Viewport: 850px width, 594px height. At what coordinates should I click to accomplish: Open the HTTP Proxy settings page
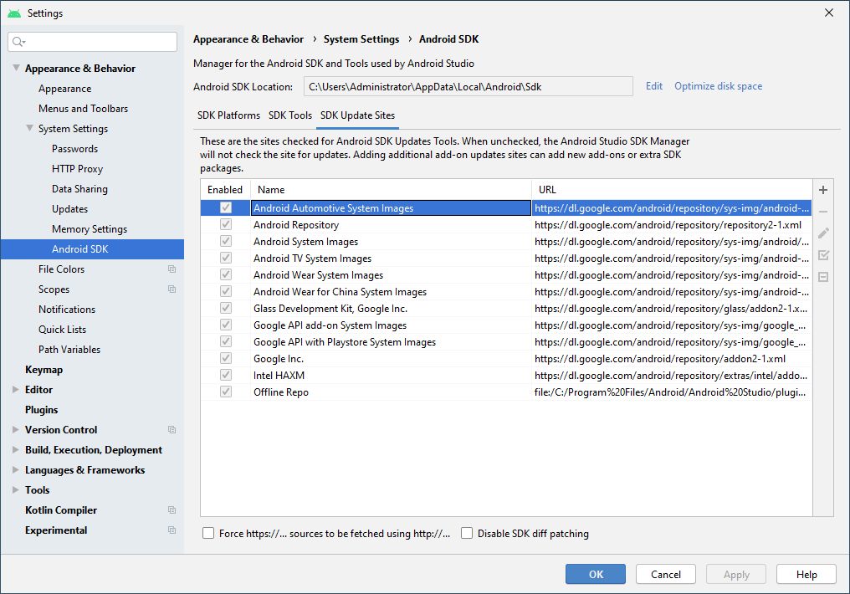[x=77, y=168]
